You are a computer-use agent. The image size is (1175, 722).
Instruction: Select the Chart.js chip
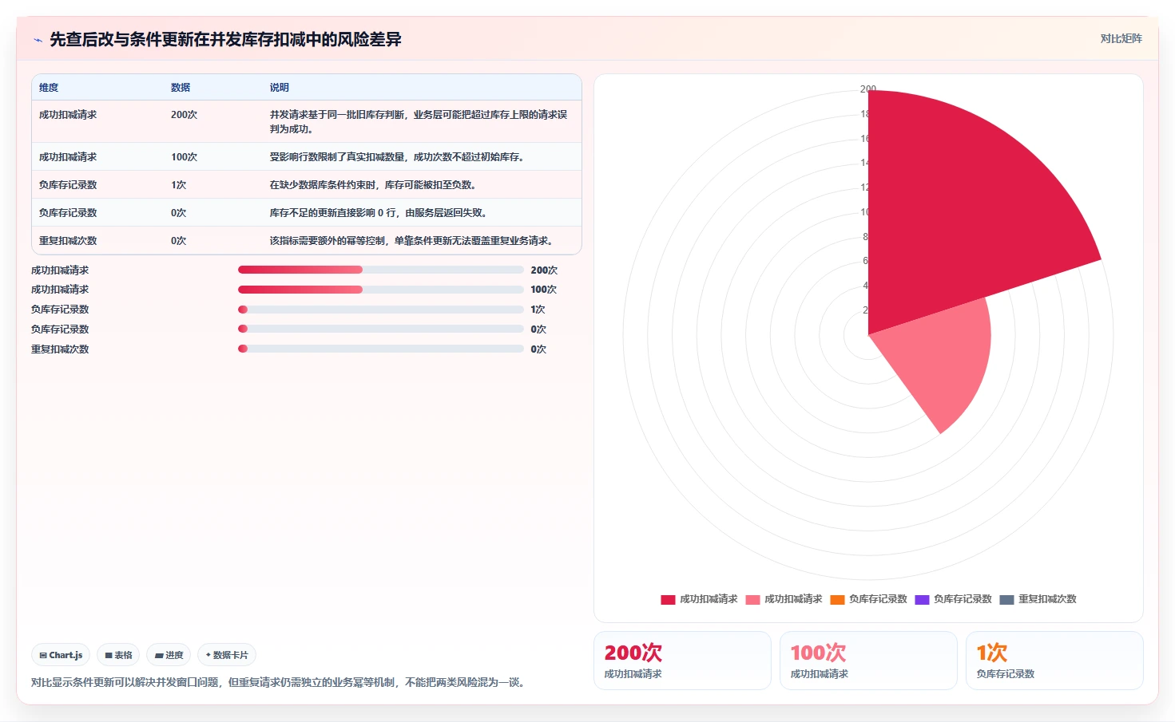tap(61, 655)
